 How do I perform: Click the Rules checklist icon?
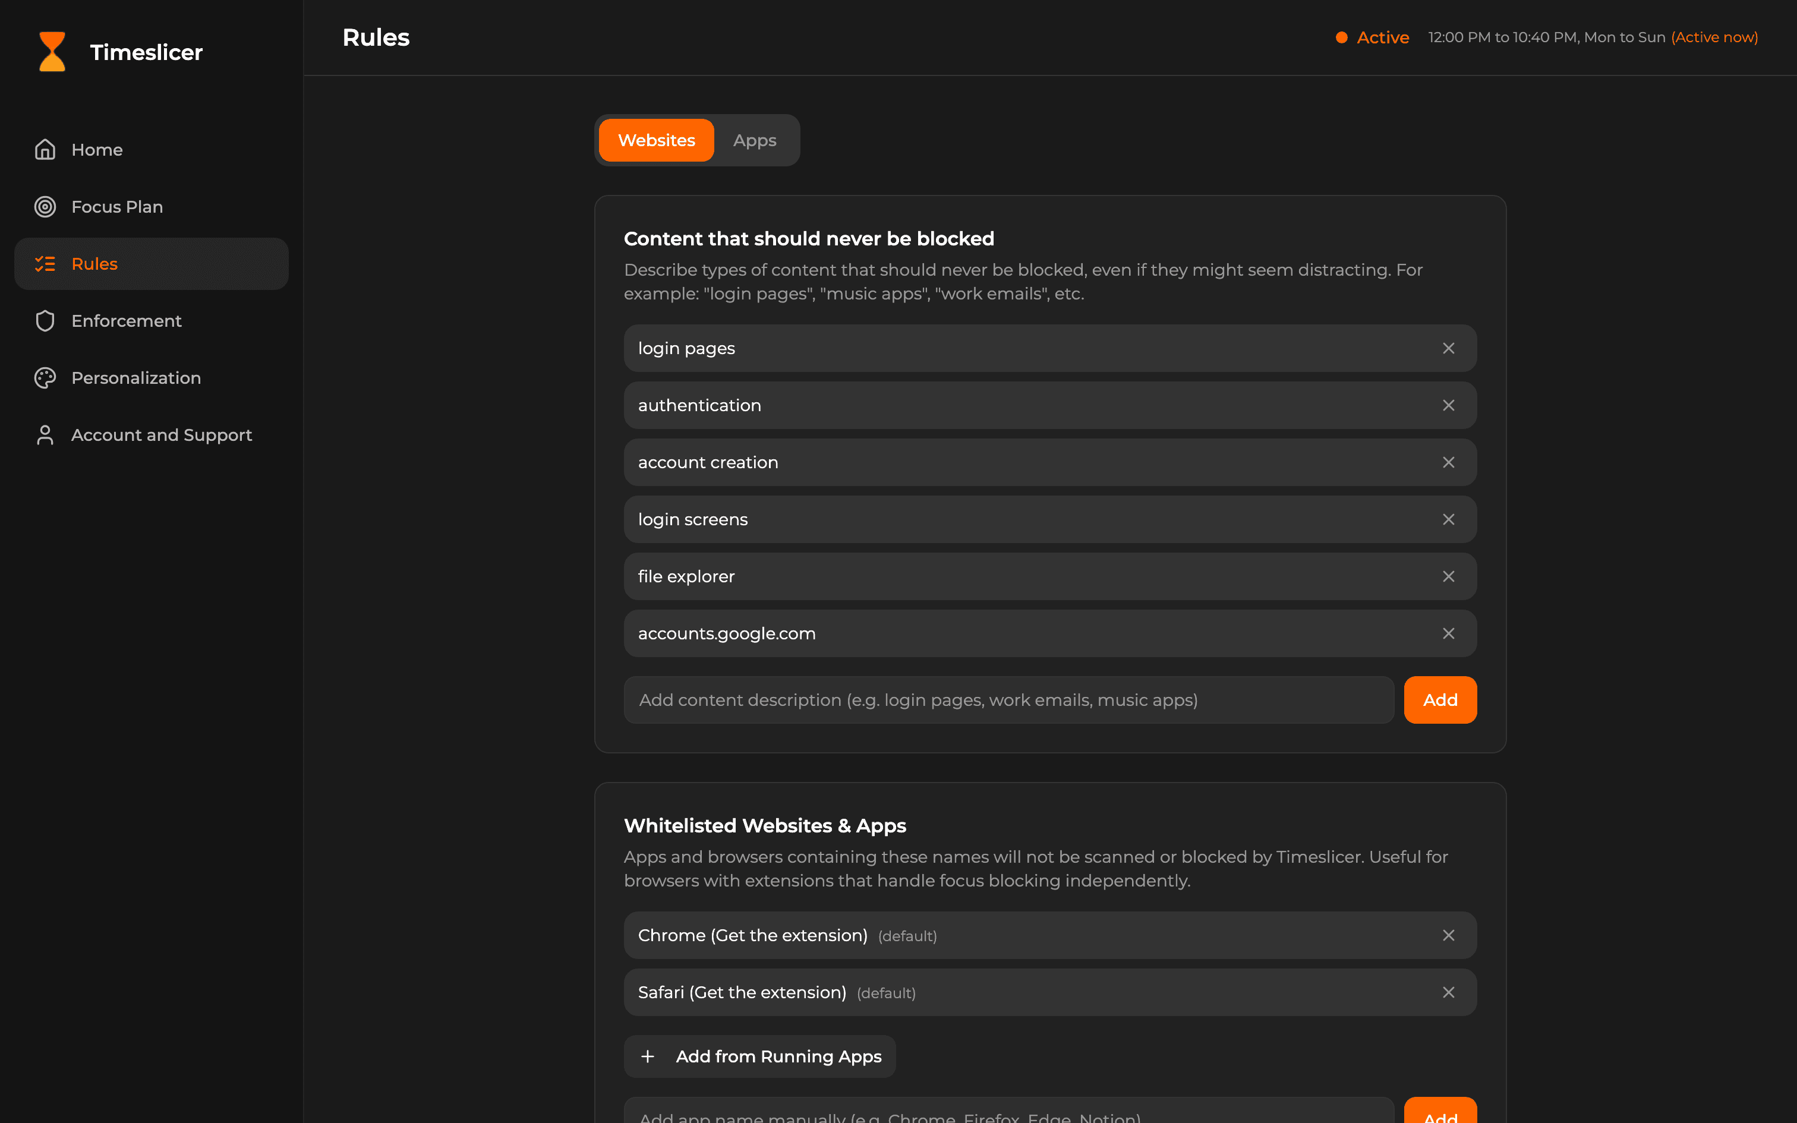click(45, 264)
